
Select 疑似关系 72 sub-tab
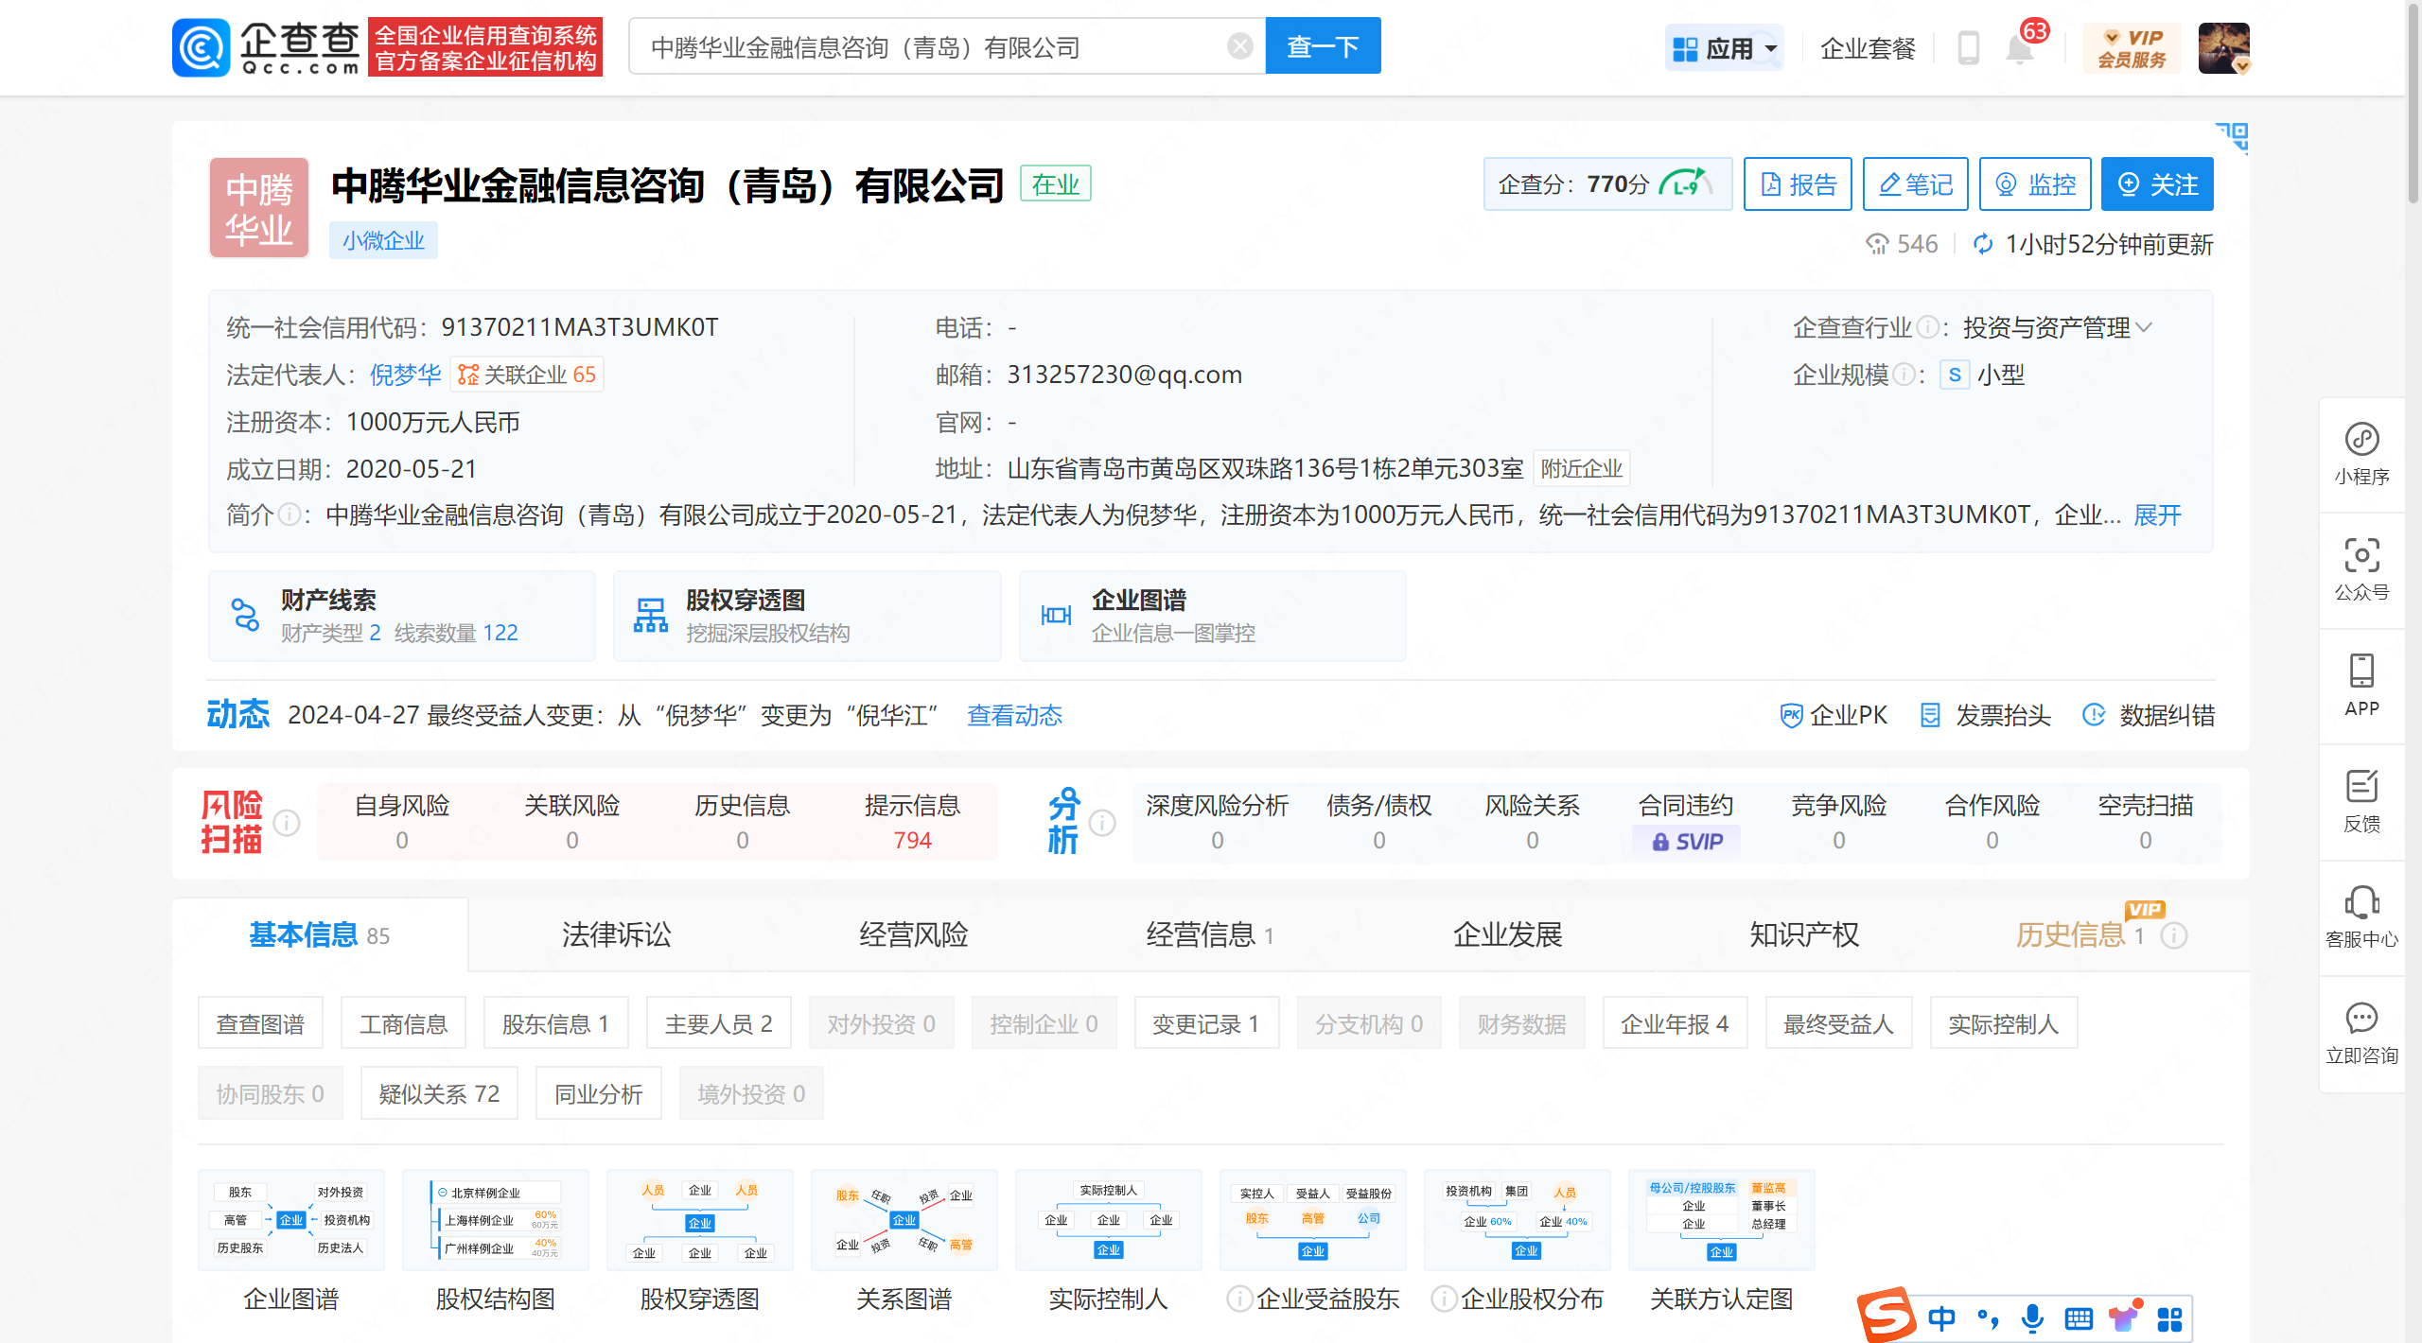click(439, 1093)
